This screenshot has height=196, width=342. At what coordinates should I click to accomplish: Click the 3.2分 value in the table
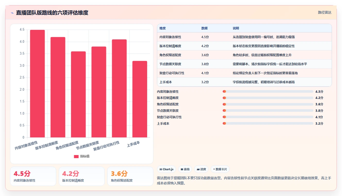tap(205, 82)
